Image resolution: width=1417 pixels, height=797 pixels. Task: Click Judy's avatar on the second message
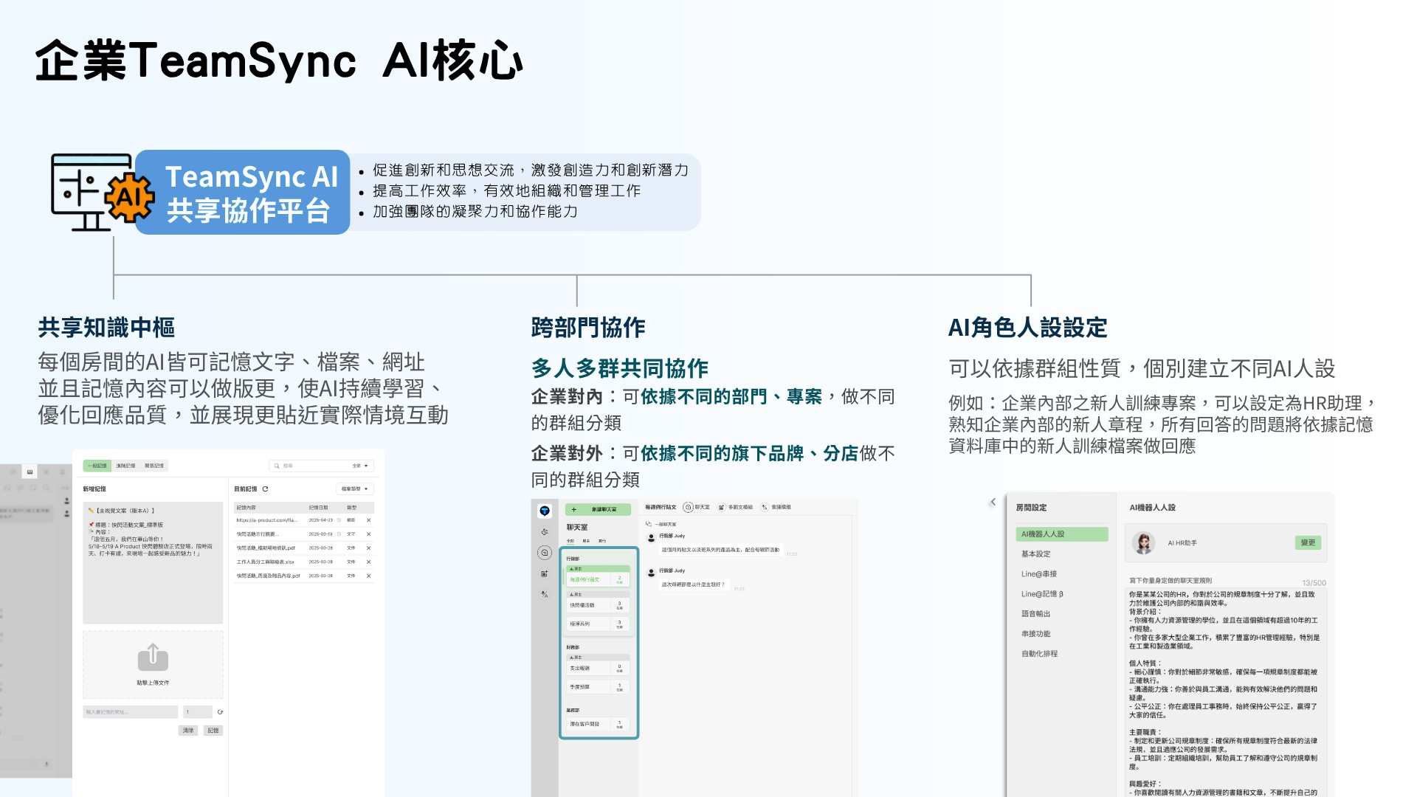[x=652, y=572]
